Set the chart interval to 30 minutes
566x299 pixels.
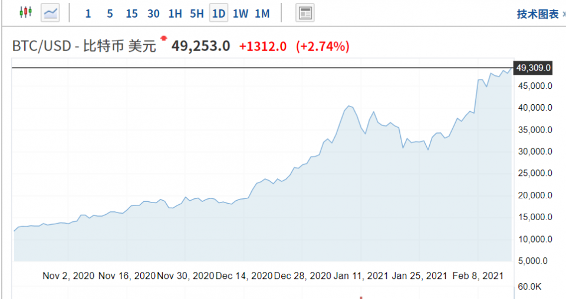[153, 14]
